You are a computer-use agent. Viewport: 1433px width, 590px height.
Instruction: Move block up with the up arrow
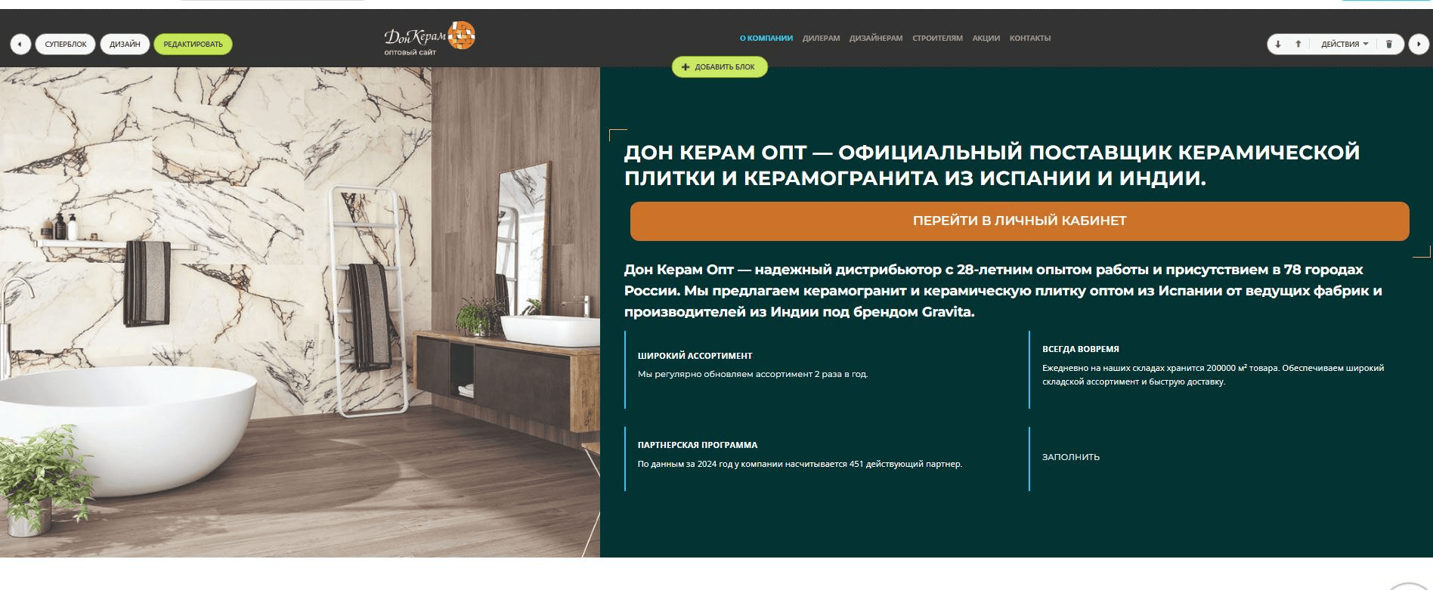(x=1298, y=44)
